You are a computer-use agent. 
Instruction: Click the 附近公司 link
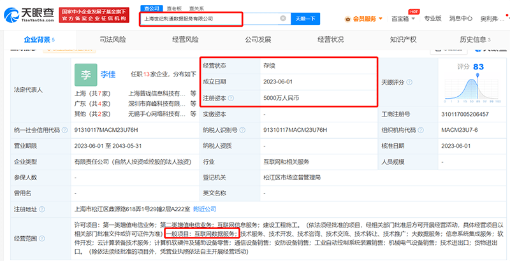pos(205,209)
